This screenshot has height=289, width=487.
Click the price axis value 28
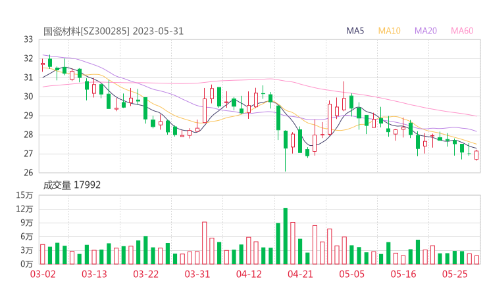[28, 135]
